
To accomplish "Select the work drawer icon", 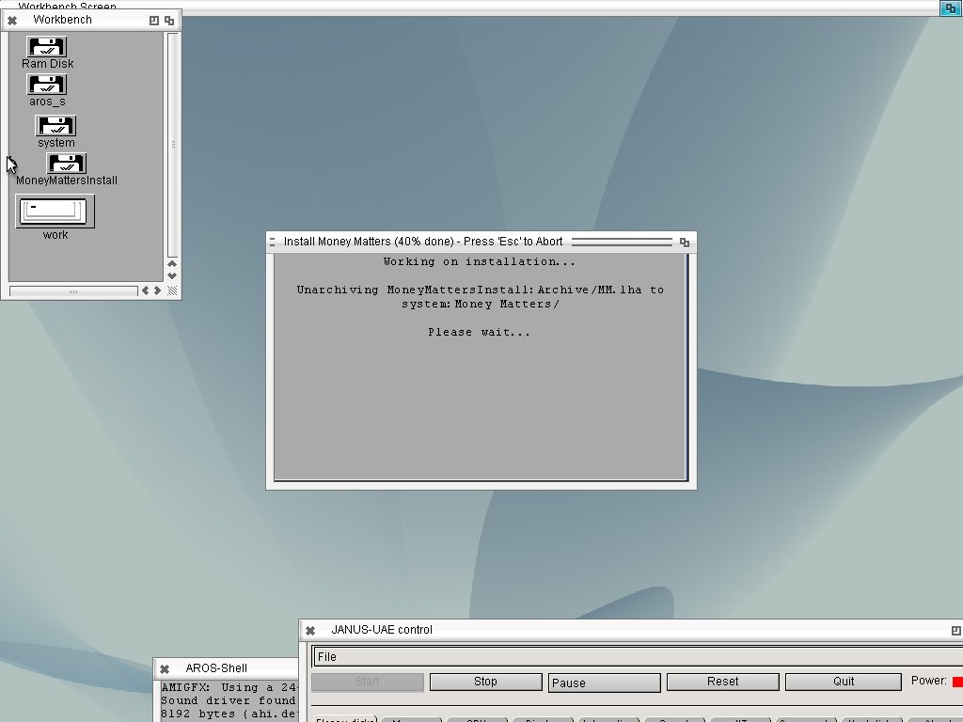I will pos(55,212).
